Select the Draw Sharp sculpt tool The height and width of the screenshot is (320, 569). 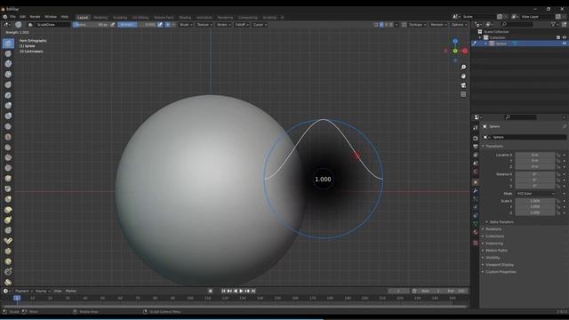pos(8,53)
